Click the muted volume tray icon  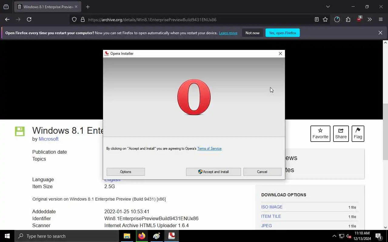[349, 236]
